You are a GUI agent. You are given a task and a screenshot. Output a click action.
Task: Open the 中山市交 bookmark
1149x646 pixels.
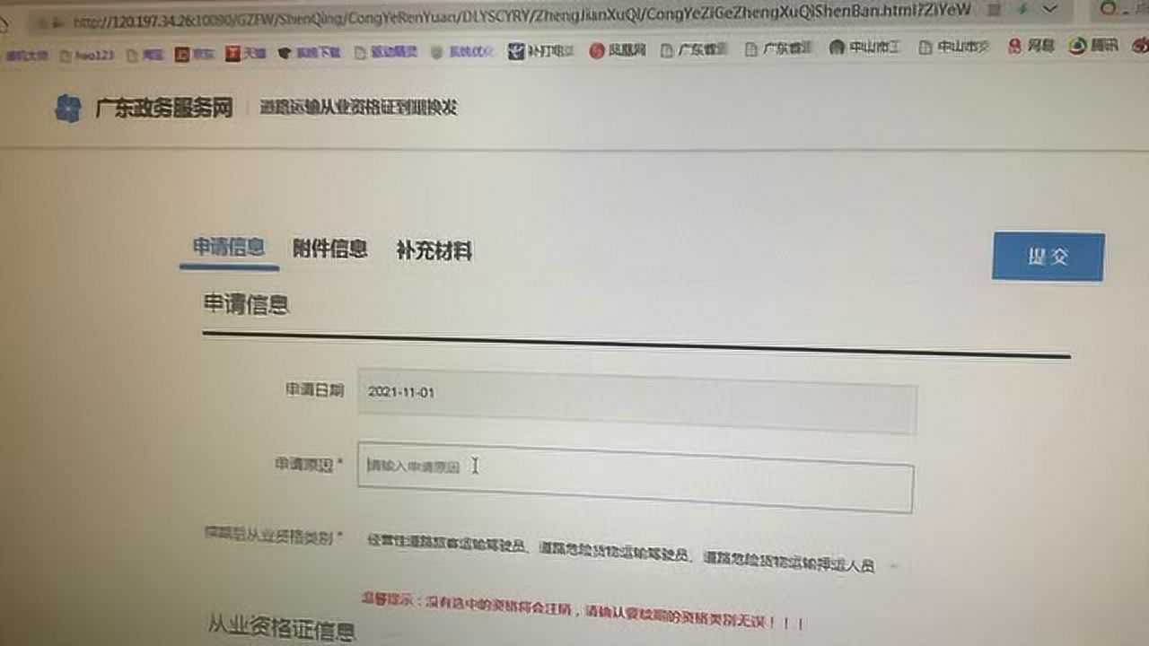[953, 48]
